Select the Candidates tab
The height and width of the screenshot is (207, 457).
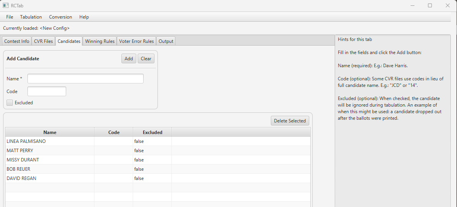69,41
